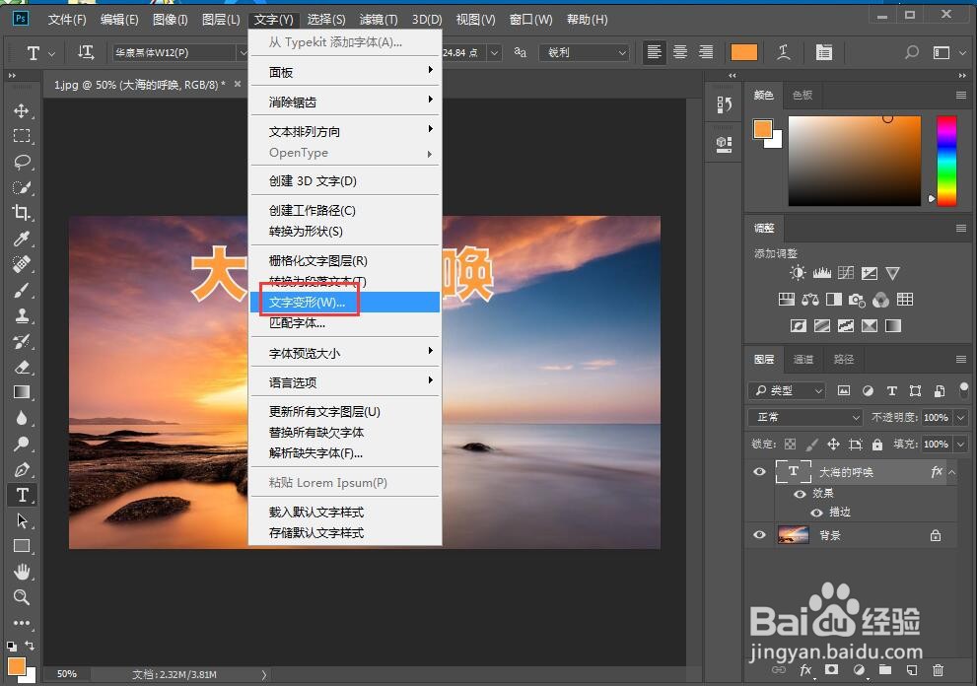Select the Lasso tool

click(x=22, y=163)
